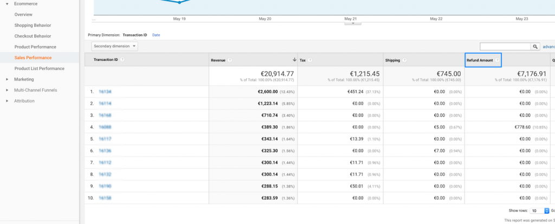555x224 pixels.
Task: Expand the Multi-Channel Funnels section
Action: (x=7, y=90)
